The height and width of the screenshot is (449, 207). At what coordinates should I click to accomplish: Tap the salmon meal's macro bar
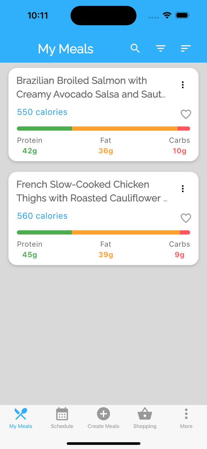[103, 129]
